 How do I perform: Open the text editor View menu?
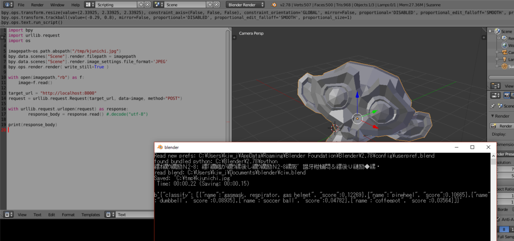click(x=22, y=215)
